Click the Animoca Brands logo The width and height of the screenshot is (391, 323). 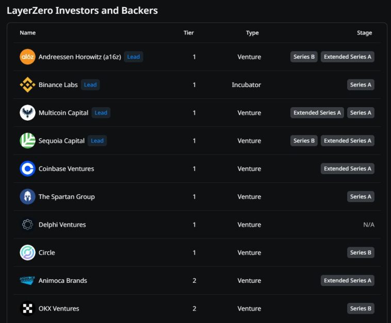click(x=27, y=280)
